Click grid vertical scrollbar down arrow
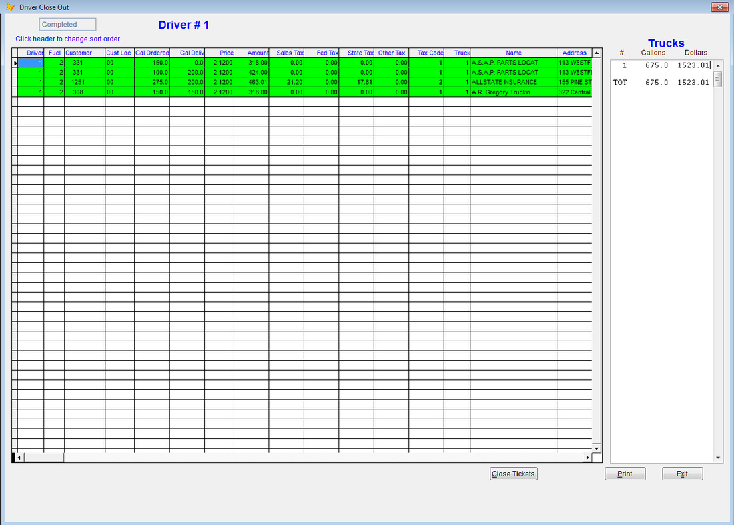The width and height of the screenshot is (734, 525). pos(597,448)
